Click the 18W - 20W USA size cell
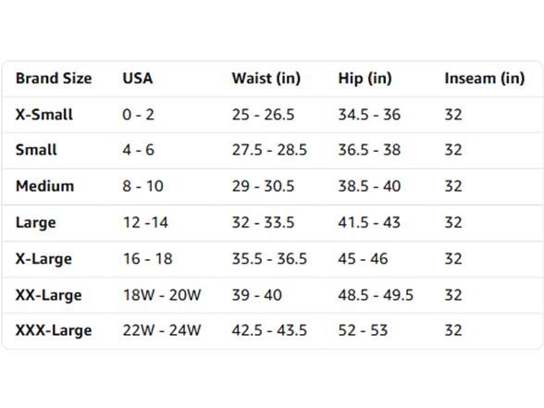The width and height of the screenshot is (544, 408). coord(162,295)
